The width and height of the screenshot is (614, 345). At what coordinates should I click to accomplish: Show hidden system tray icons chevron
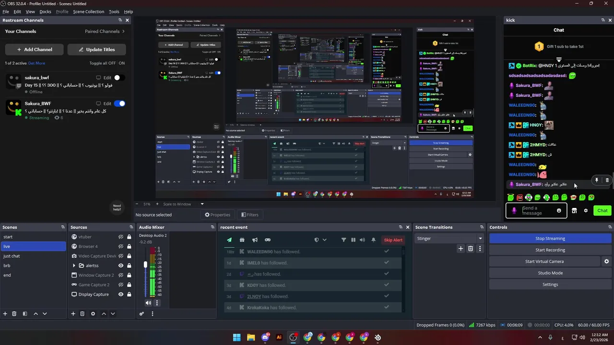(x=540, y=337)
